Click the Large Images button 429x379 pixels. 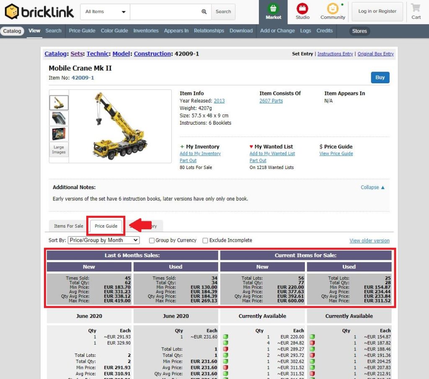coord(59,149)
